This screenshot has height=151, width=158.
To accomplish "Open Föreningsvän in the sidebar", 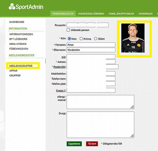I will click(x=19, y=49).
